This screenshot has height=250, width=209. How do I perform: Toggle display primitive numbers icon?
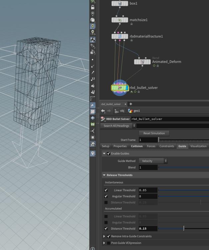pyautogui.click(x=93, y=92)
